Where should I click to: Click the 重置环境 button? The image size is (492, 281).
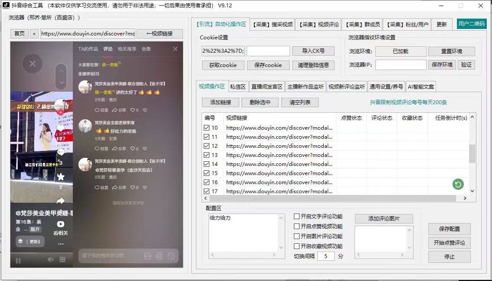pyautogui.click(x=452, y=51)
